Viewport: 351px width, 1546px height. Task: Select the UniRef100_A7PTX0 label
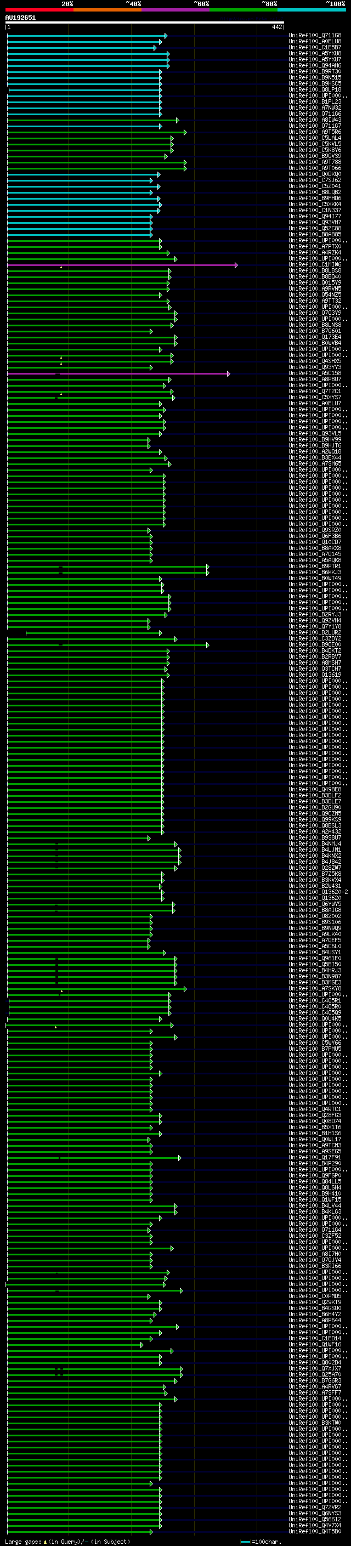tap(315, 247)
